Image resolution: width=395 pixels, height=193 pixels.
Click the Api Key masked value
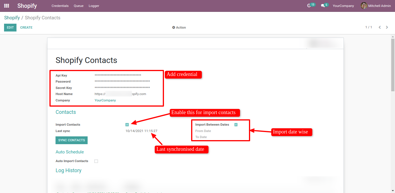(118, 75)
